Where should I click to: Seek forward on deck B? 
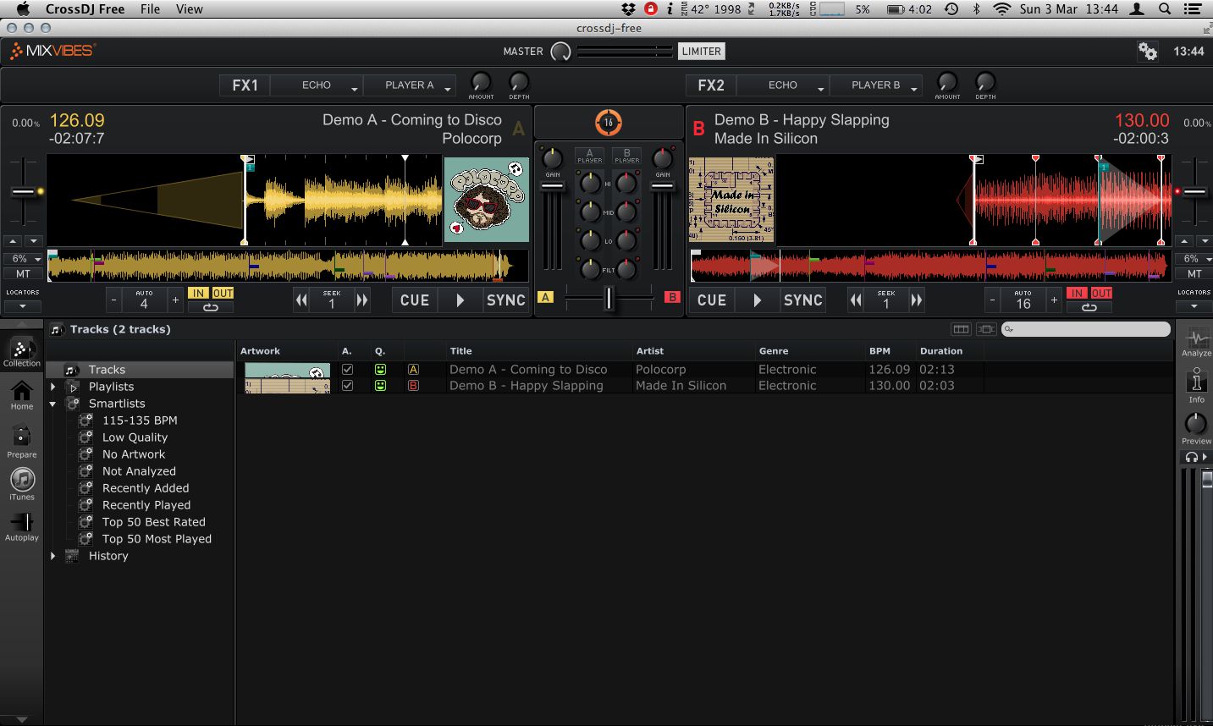pyautogui.click(x=916, y=300)
